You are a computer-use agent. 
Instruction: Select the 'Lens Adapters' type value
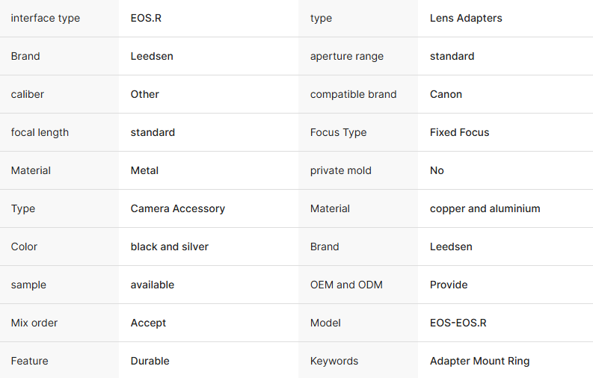(x=466, y=18)
